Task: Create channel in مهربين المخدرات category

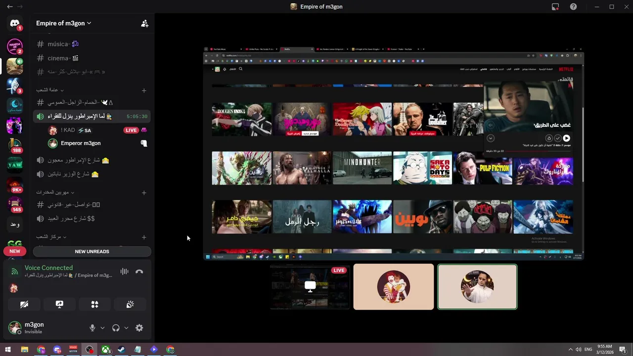Action: coord(144,193)
